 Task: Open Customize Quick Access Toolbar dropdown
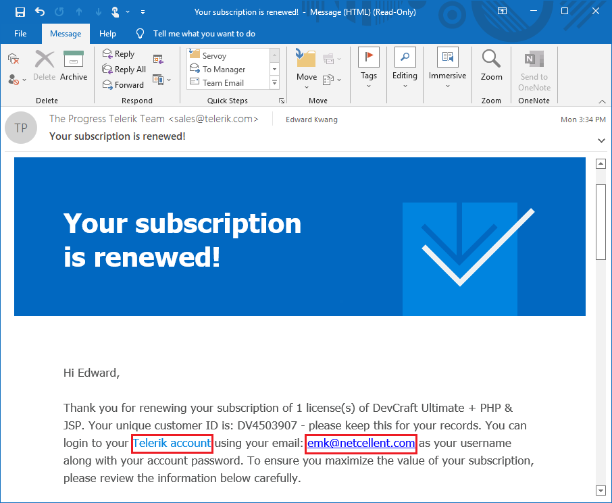click(143, 11)
